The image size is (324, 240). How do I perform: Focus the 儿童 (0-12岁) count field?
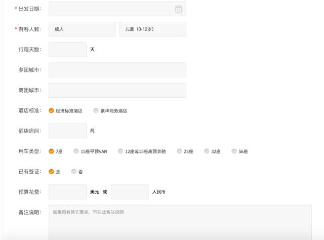[x=153, y=29]
